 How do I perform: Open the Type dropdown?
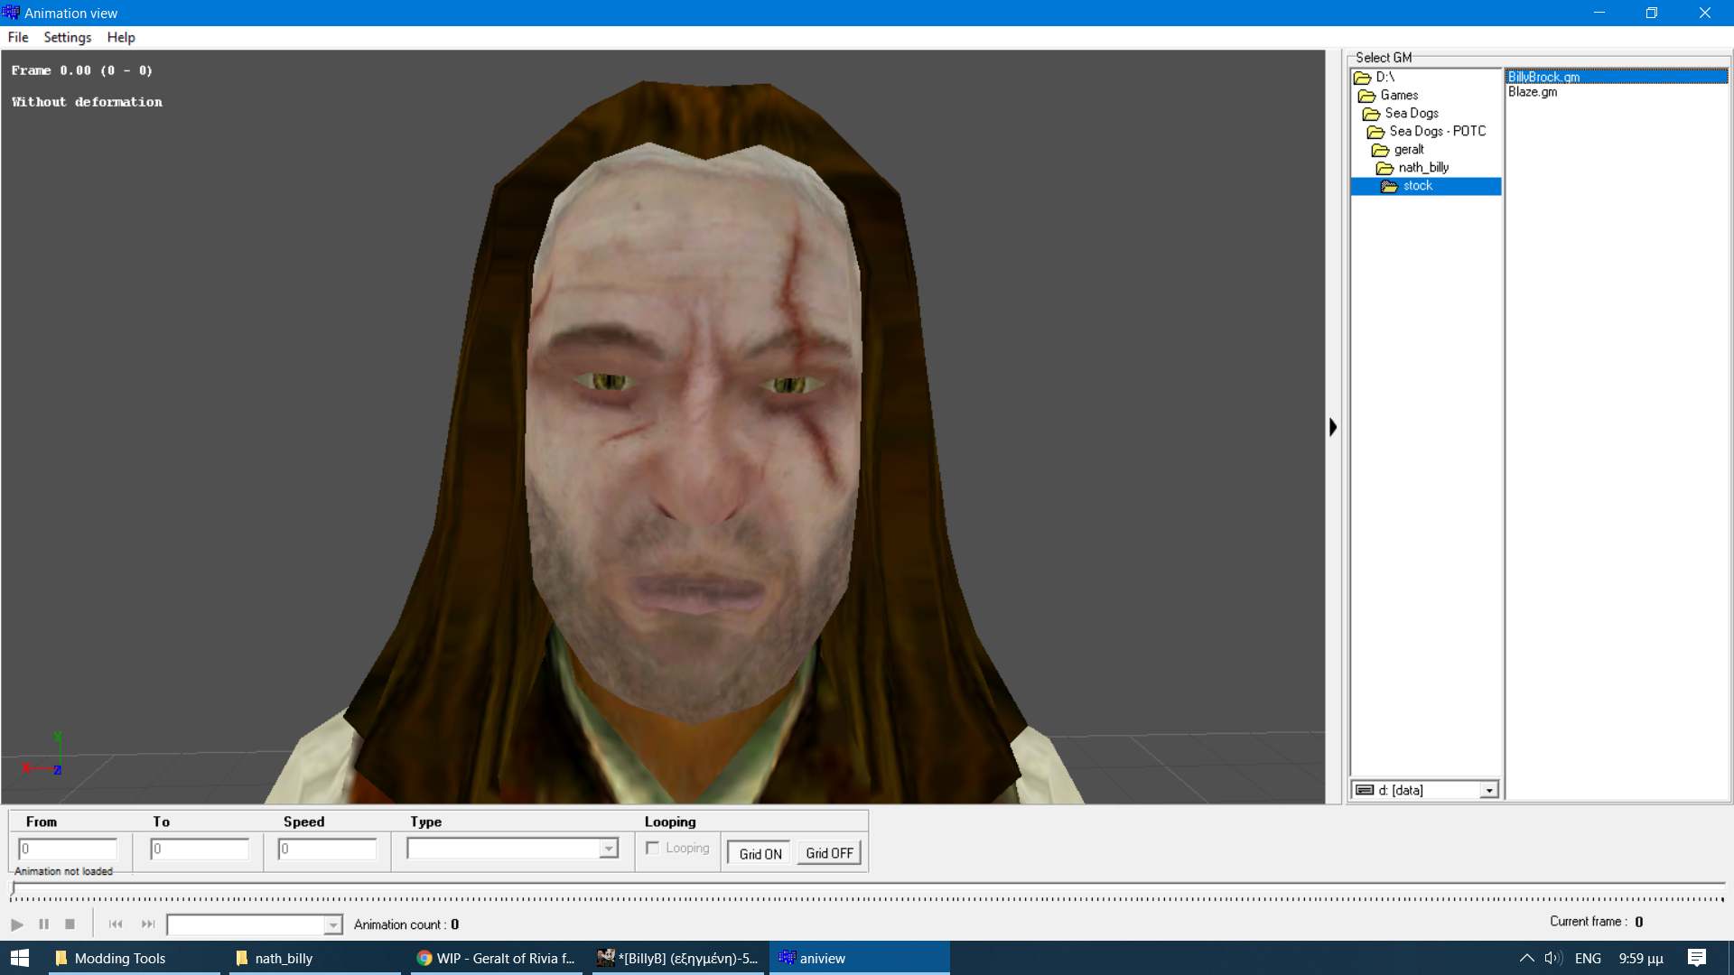pyautogui.click(x=609, y=849)
